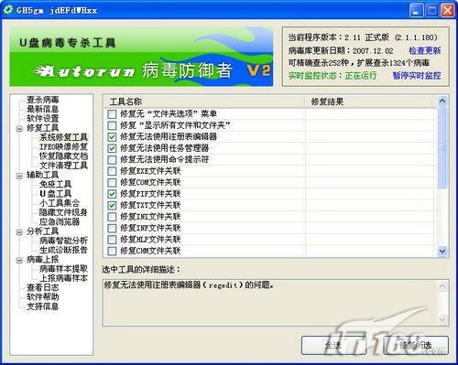Collapse the 修复工具 tree branch
The width and height of the screenshot is (458, 365).
19,129
